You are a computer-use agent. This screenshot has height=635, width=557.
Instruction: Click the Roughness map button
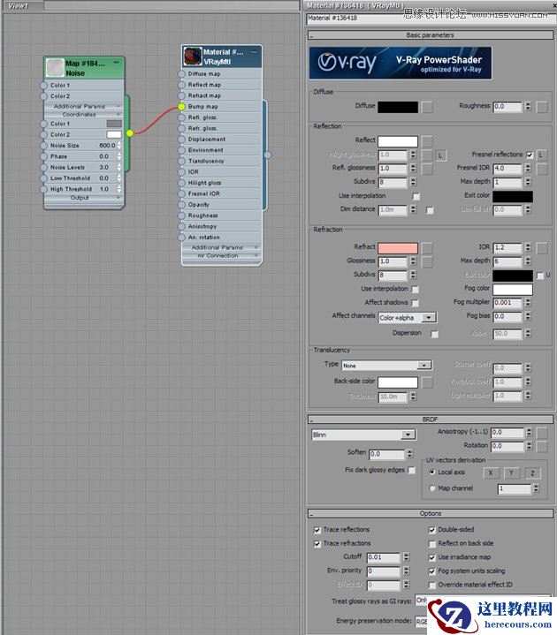click(x=542, y=107)
